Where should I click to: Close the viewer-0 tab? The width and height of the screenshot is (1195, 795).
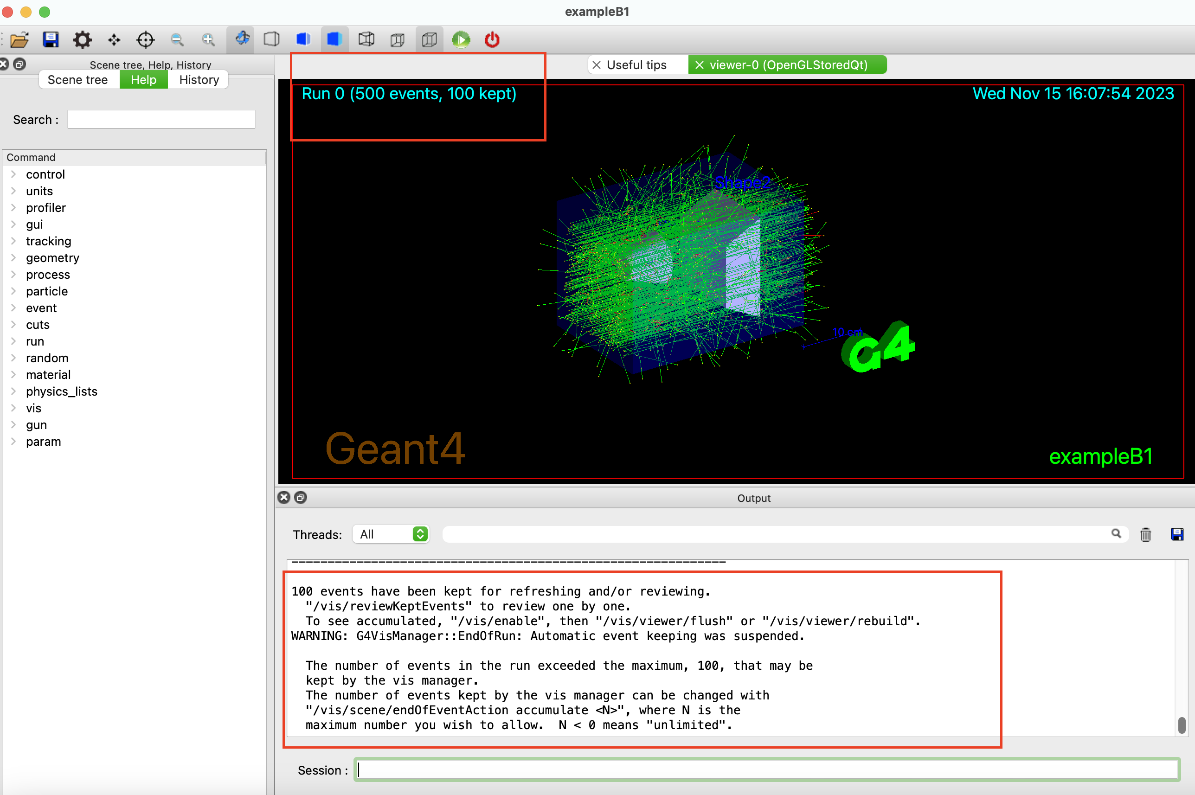pyautogui.click(x=700, y=65)
